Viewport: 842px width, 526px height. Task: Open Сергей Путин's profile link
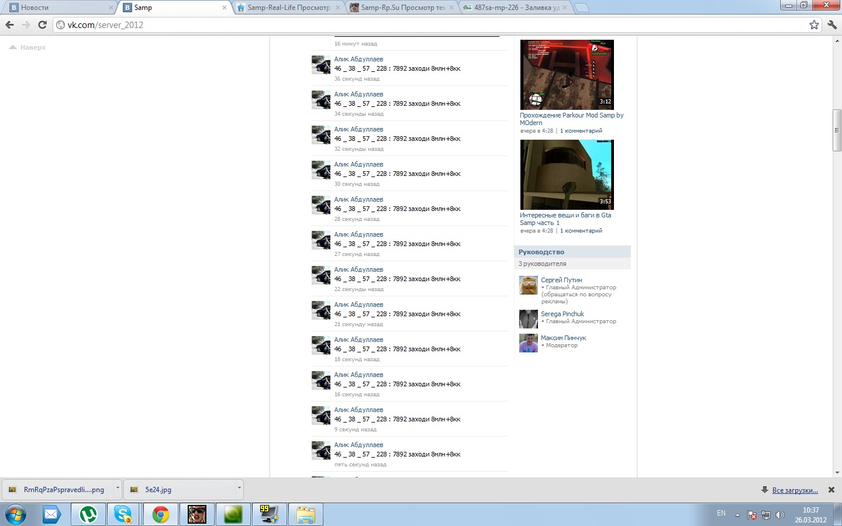point(561,280)
